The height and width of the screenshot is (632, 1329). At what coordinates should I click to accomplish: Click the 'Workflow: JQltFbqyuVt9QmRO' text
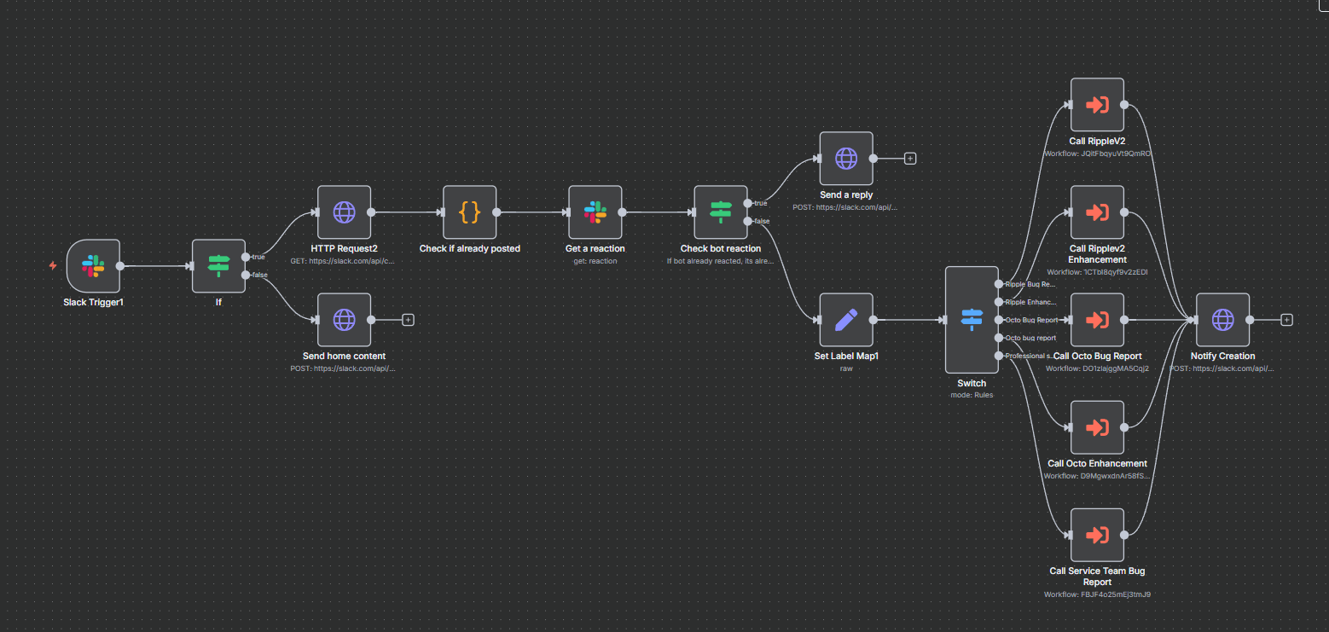(x=1097, y=154)
